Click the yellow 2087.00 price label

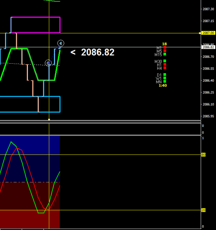(x=208, y=33)
